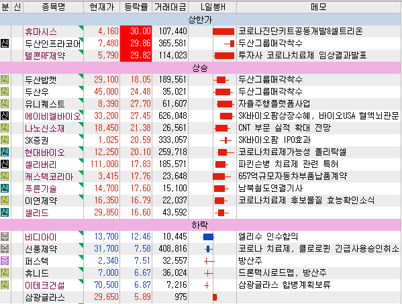Click the memo 자율주행플랫폼사업
The width and height of the screenshot is (402, 304).
coord(274,104)
